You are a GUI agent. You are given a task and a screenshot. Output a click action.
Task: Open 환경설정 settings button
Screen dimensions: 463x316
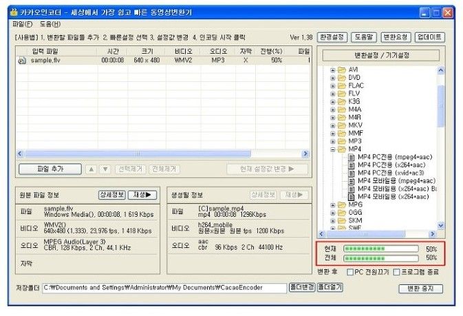pyautogui.click(x=332, y=37)
